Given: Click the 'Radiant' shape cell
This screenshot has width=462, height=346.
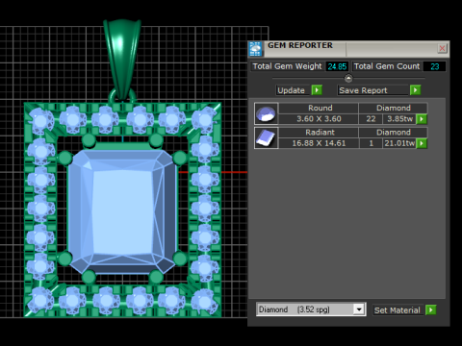Looking at the screenshot, I should pyautogui.click(x=319, y=133).
